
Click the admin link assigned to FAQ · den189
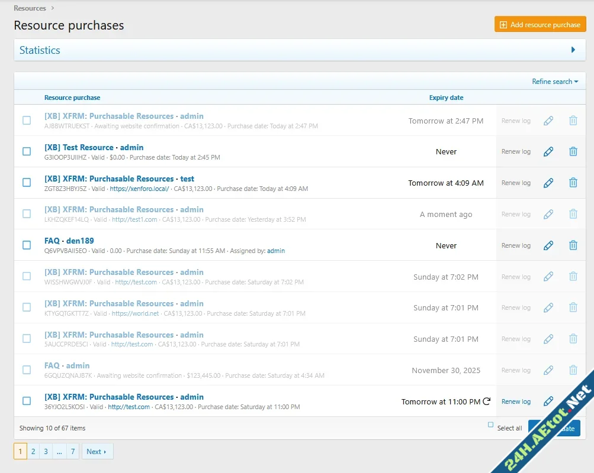click(275, 251)
